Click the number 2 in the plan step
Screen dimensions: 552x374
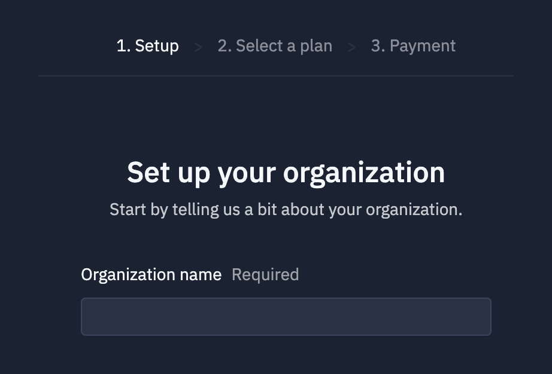tap(223, 46)
